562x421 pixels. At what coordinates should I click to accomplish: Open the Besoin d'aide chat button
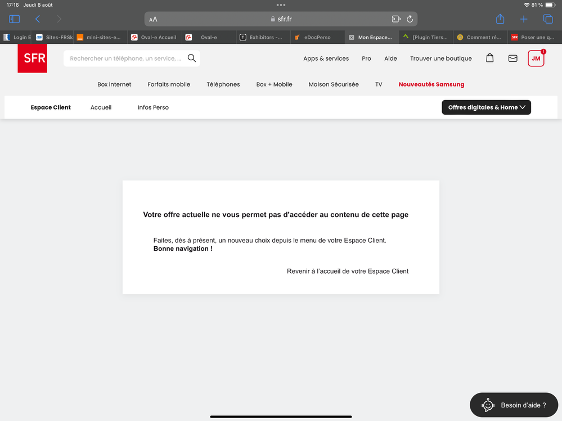pos(514,405)
